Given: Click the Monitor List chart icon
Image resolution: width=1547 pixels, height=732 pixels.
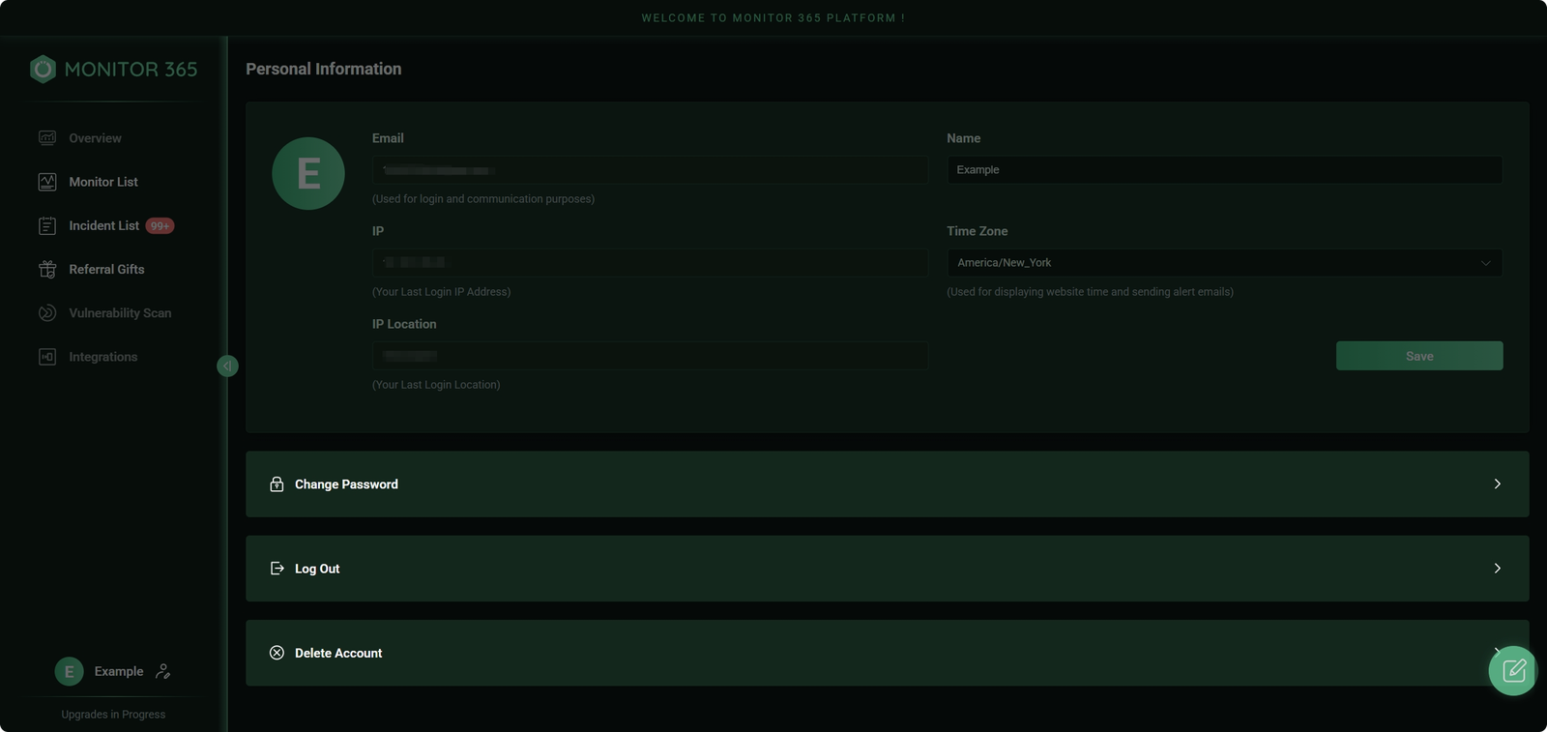Looking at the screenshot, I should (x=47, y=182).
